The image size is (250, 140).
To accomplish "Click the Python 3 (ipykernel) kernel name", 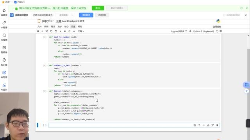I will coord(204,31).
